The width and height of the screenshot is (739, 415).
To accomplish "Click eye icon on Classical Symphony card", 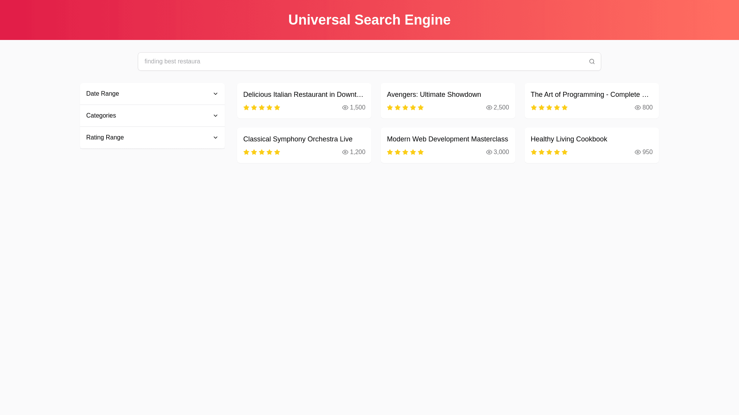I will 345,152.
